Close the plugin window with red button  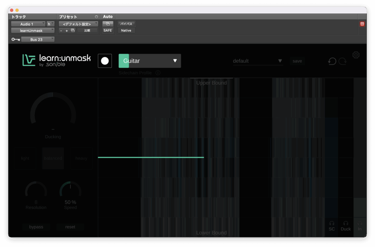pyautogui.click(x=12, y=10)
